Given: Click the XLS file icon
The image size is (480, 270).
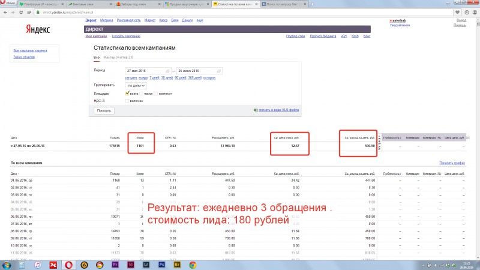Looking at the screenshot, I should (x=256, y=110).
